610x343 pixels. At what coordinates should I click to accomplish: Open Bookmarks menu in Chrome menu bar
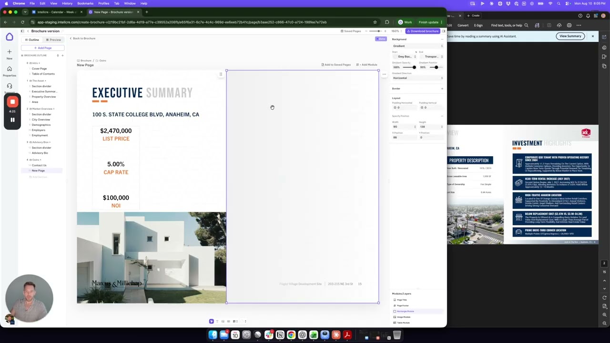(85, 3)
